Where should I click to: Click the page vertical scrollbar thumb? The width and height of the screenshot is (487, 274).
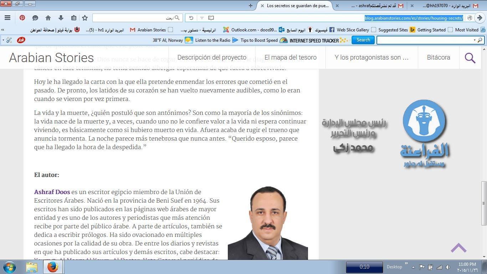[484, 203]
